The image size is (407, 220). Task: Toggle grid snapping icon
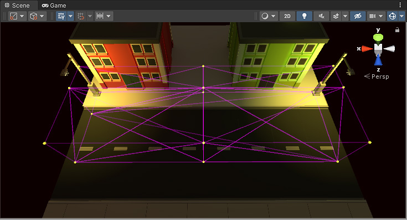pos(81,16)
